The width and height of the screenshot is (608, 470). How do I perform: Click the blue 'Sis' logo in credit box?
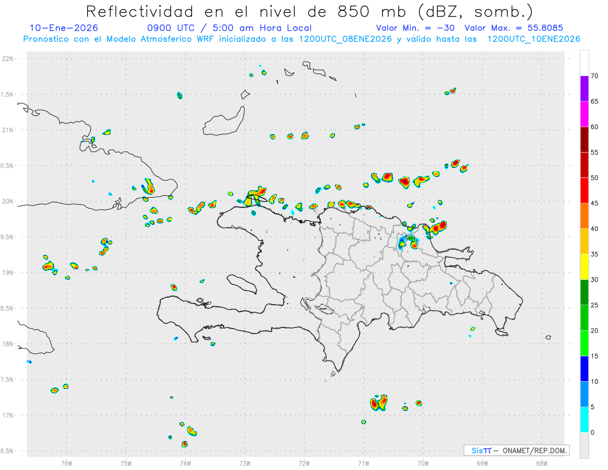click(x=478, y=450)
